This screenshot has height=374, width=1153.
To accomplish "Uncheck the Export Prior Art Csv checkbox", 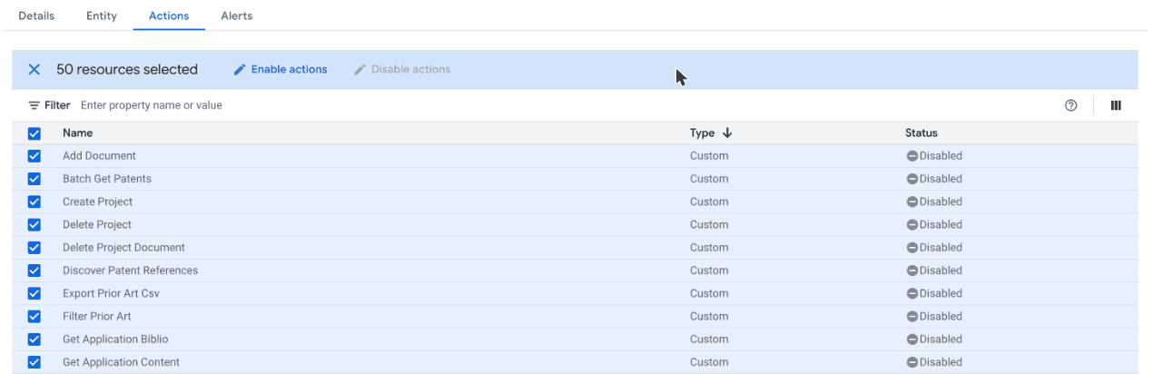I will [x=34, y=293].
